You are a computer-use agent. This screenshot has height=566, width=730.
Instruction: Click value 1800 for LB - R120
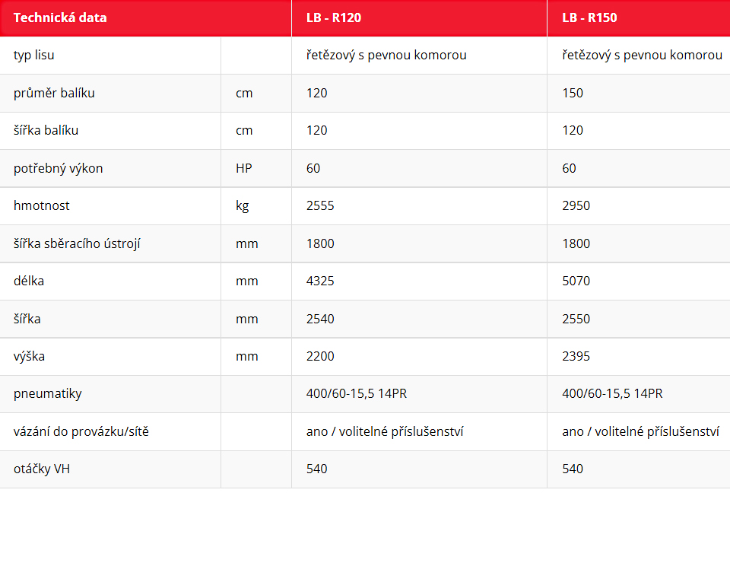point(320,243)
